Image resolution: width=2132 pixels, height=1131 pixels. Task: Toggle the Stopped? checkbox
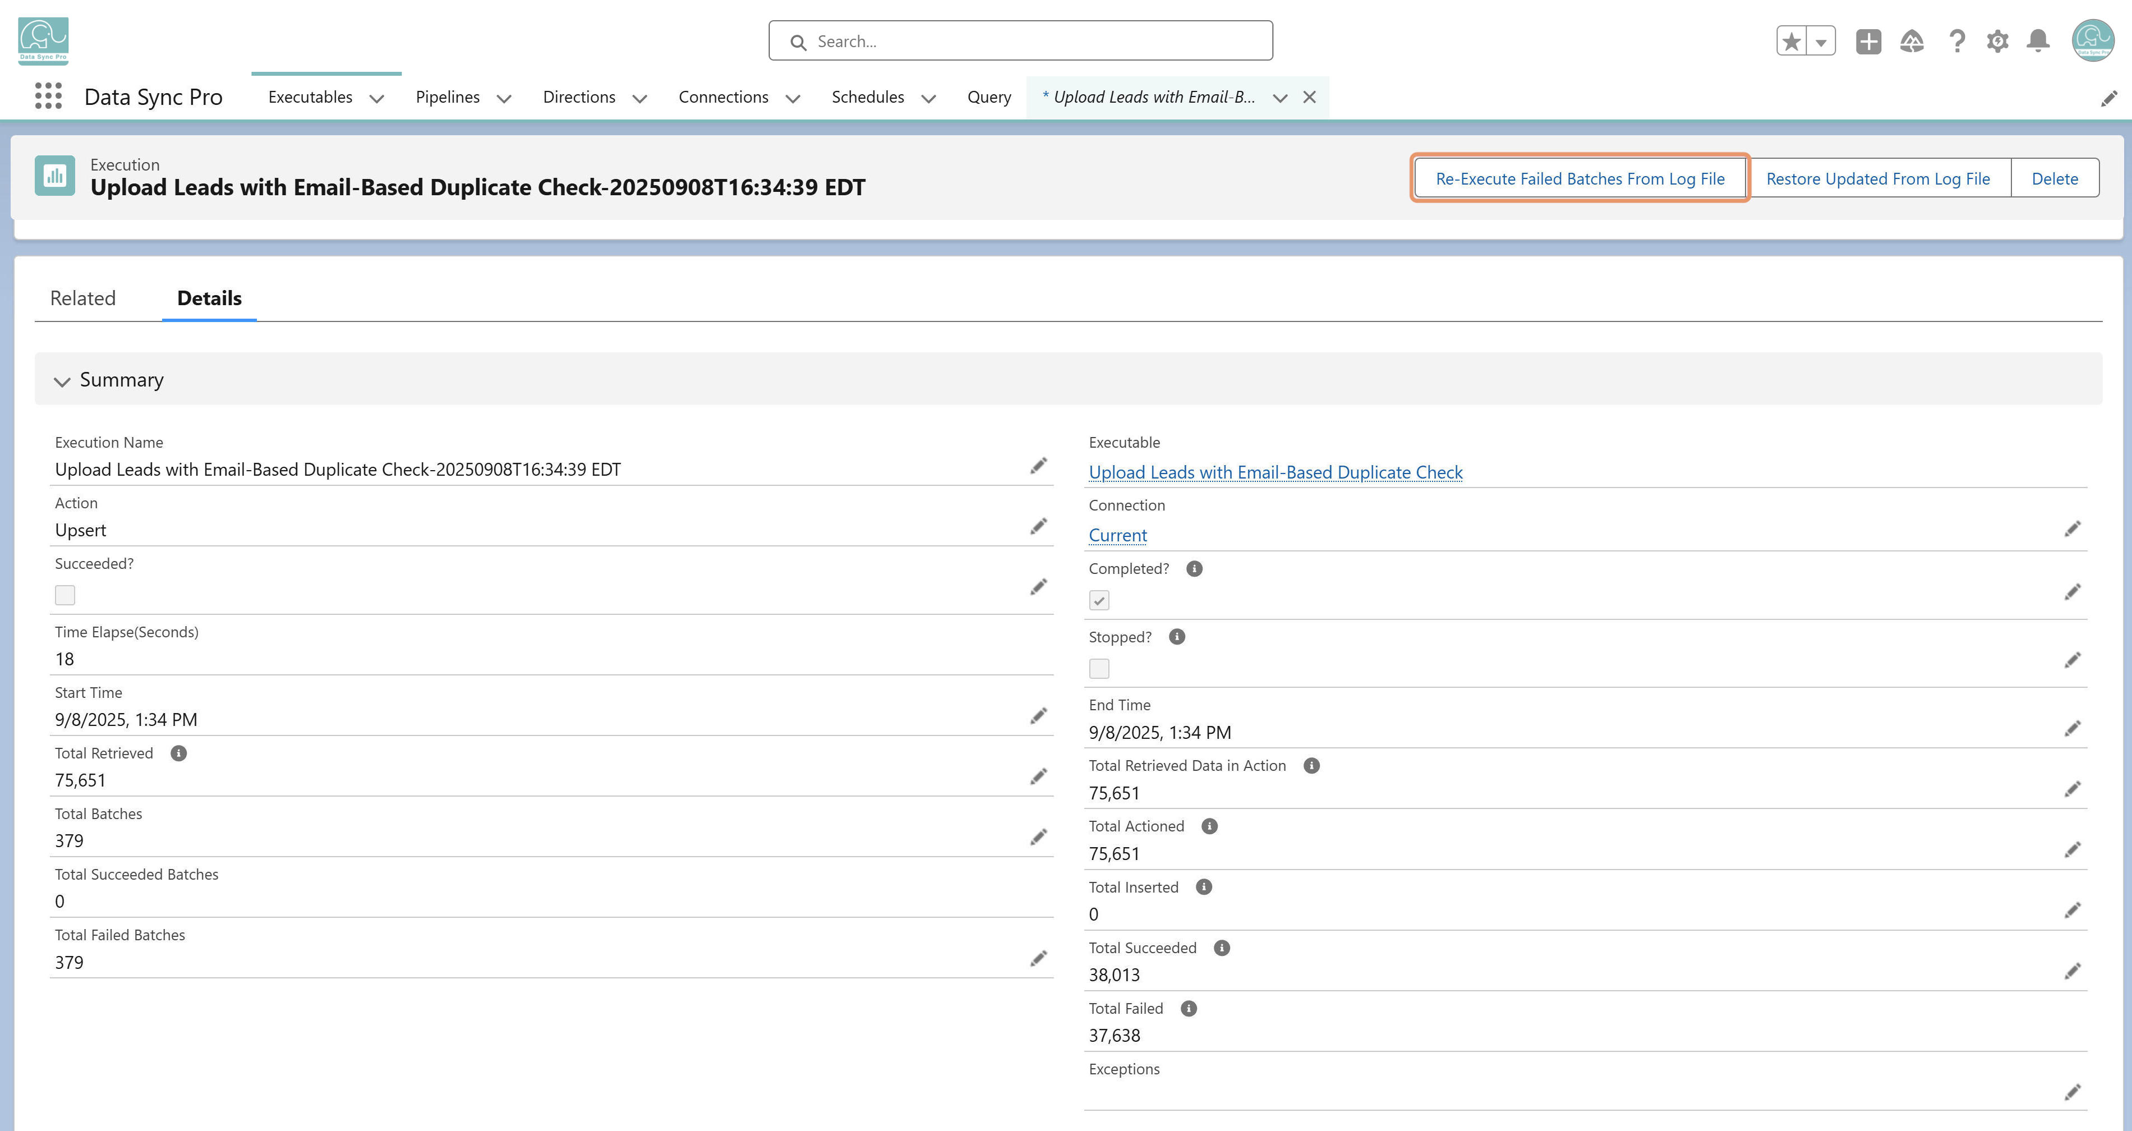(1099, 668)
